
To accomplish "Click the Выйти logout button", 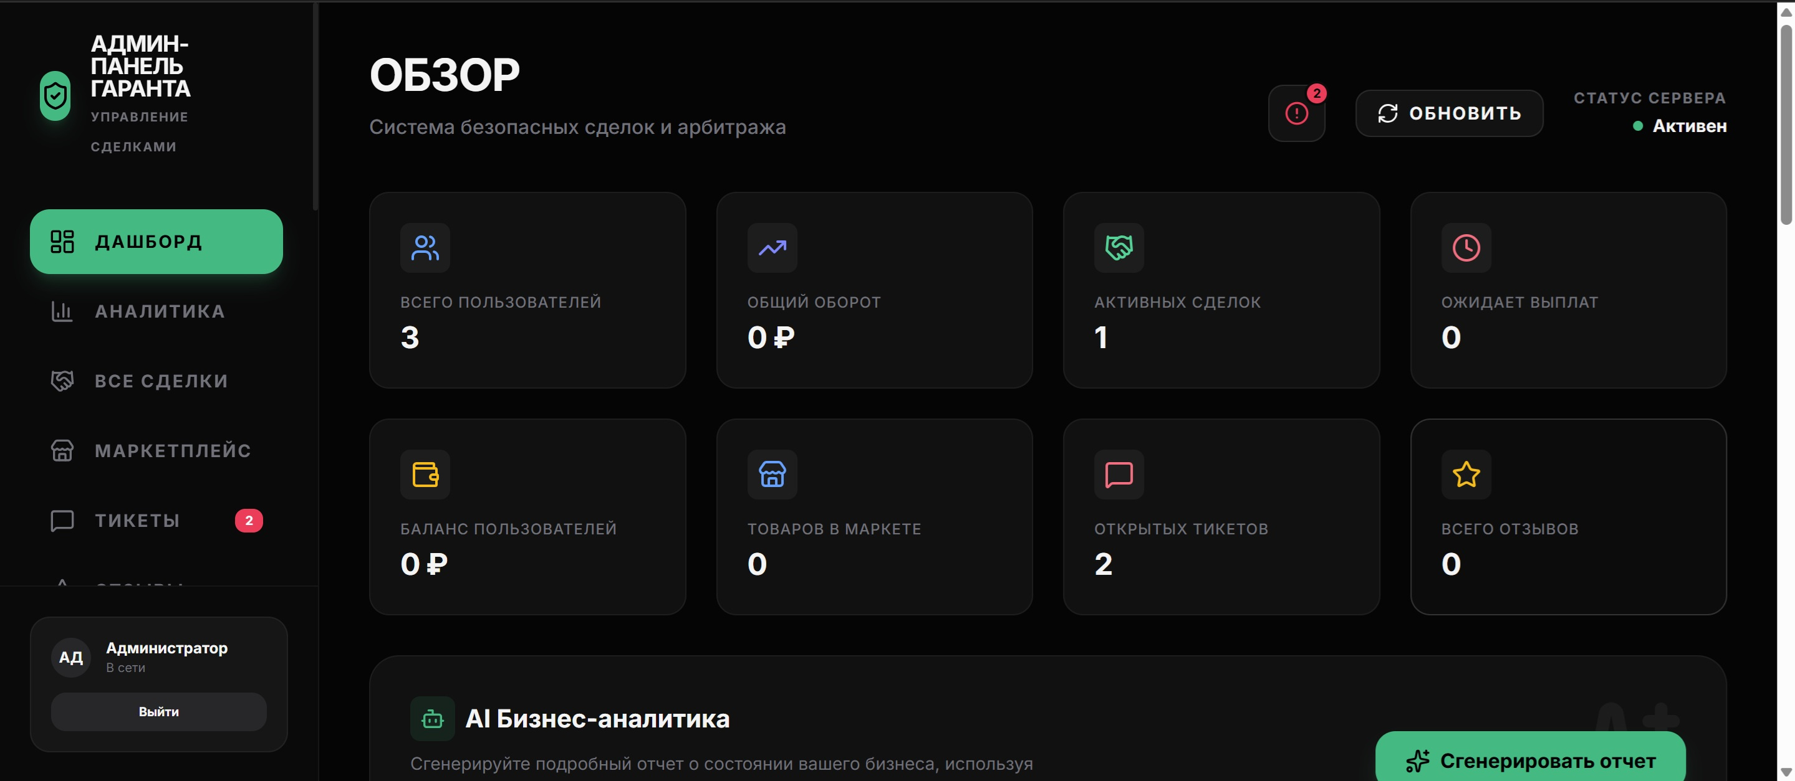I will pyautogui.click(x=159, y=711).
